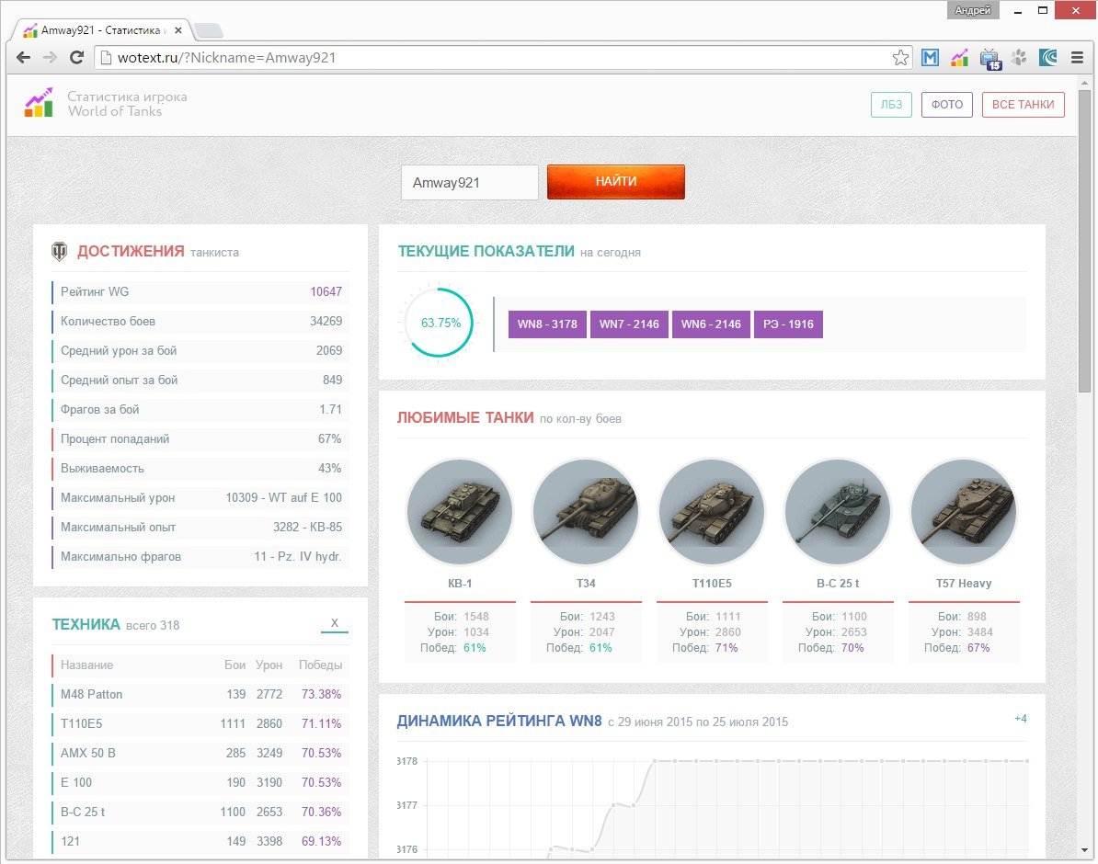This screenshot has height=864, width=1098.
Task: Click the РЭ - 1916 rating badge
Action: (788, 324)
